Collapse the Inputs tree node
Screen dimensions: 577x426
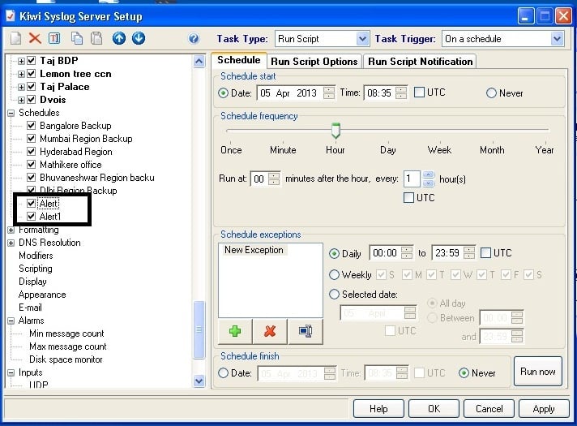(x=11, y=372)
